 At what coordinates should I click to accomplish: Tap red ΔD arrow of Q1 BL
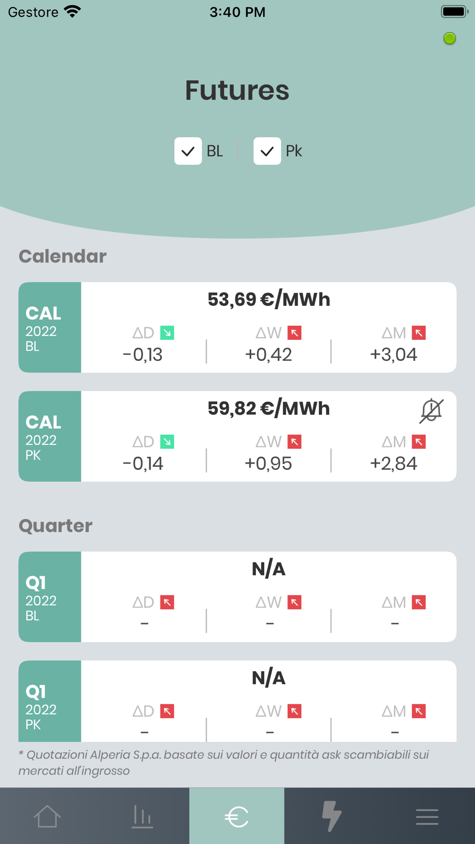click(167, 602)
